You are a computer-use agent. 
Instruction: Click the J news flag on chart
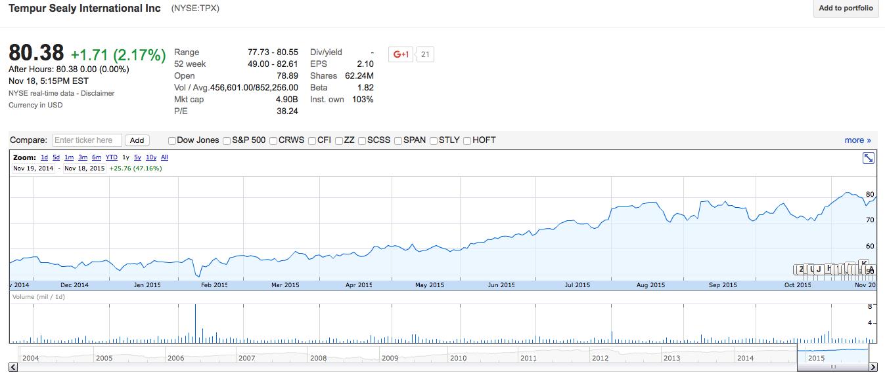(x=819, y=269)
